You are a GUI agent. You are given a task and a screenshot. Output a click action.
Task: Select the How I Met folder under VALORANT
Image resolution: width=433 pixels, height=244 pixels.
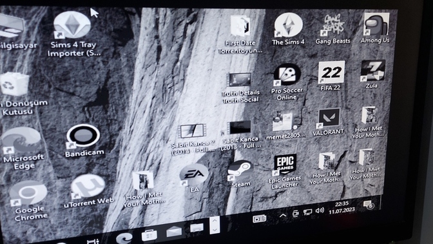coord(326,168)
